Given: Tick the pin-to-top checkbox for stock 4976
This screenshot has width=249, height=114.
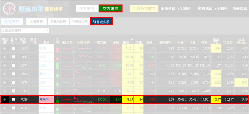Looking at the screenshot, I should tap(14, 82).
